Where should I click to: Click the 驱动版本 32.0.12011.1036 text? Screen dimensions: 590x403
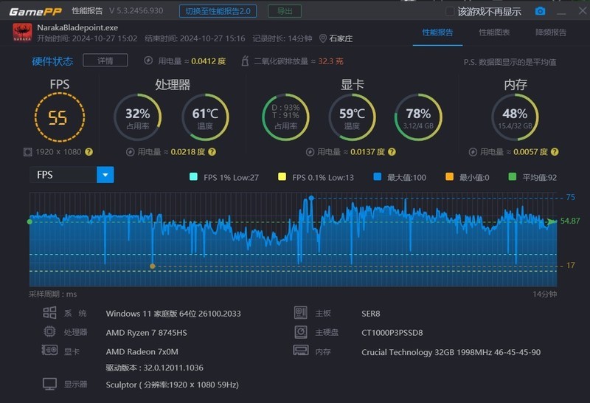155,368
